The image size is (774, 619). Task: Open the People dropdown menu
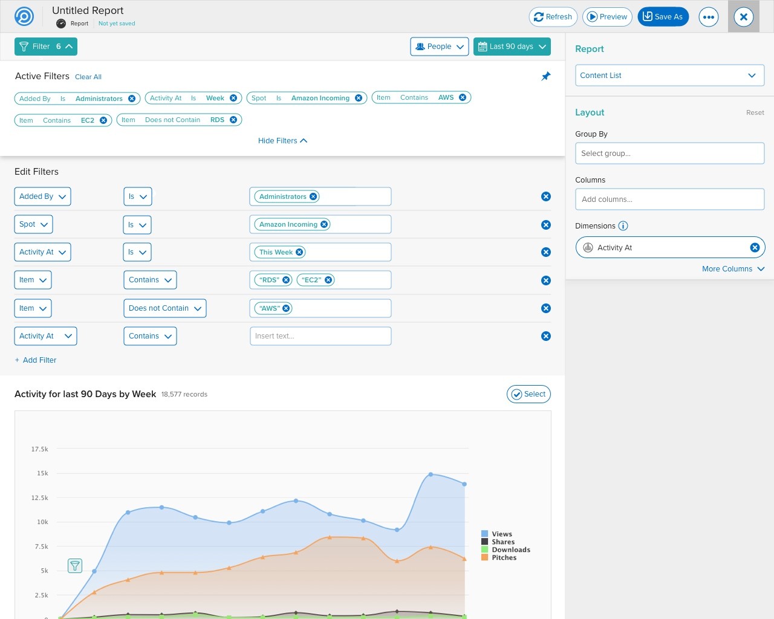pos(440,47)
